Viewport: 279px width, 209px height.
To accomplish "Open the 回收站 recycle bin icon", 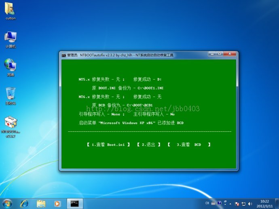I will click(x=11, y=96).
